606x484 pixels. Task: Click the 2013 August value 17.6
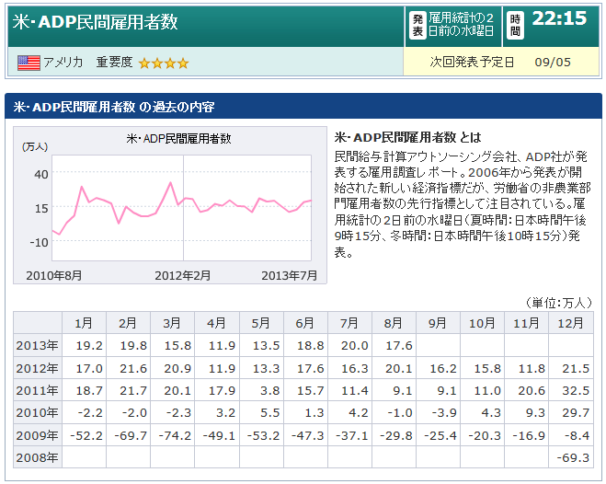pyautogui.click(x=399, y=345)
